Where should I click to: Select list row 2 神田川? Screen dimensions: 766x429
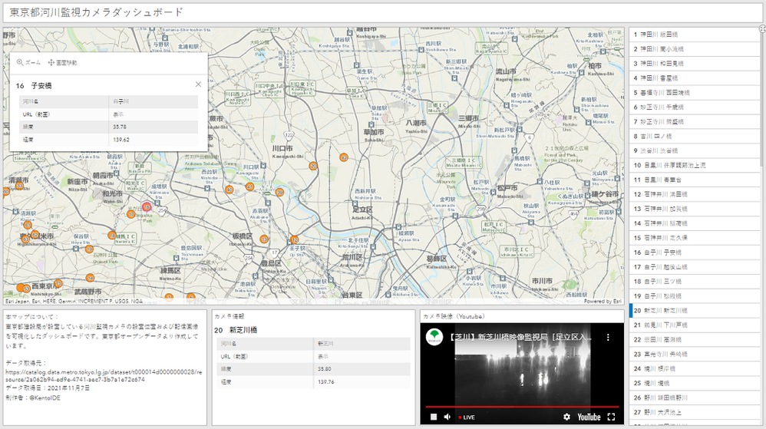pyautogui.click(x=694, y=49)
